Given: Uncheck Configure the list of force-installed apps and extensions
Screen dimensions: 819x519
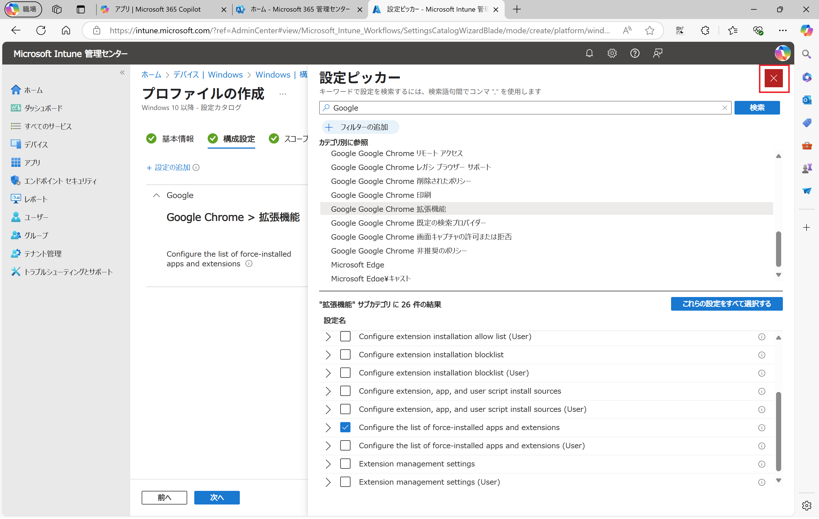Looking at the screenshot, I should [x=345, y=427].
